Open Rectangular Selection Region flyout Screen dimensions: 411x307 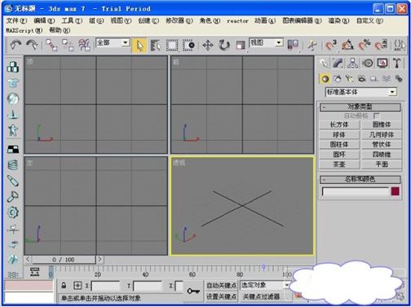(172, 46)
